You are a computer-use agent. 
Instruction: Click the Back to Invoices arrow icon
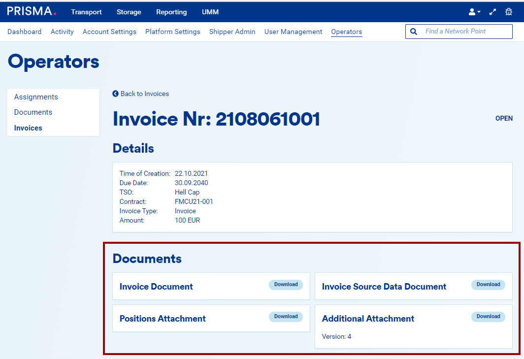tap(115, 94)
